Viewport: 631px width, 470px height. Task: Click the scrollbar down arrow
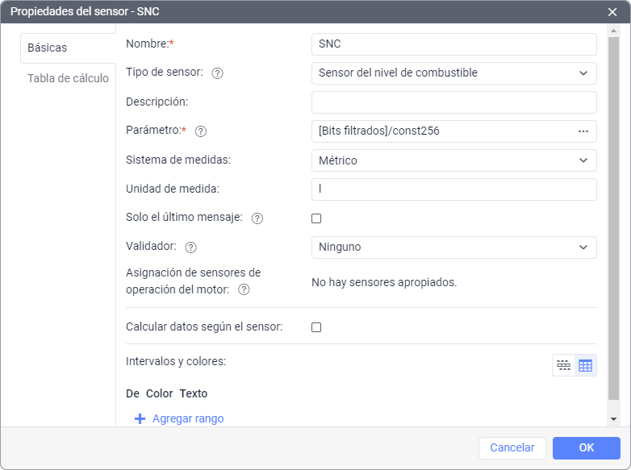613,419
